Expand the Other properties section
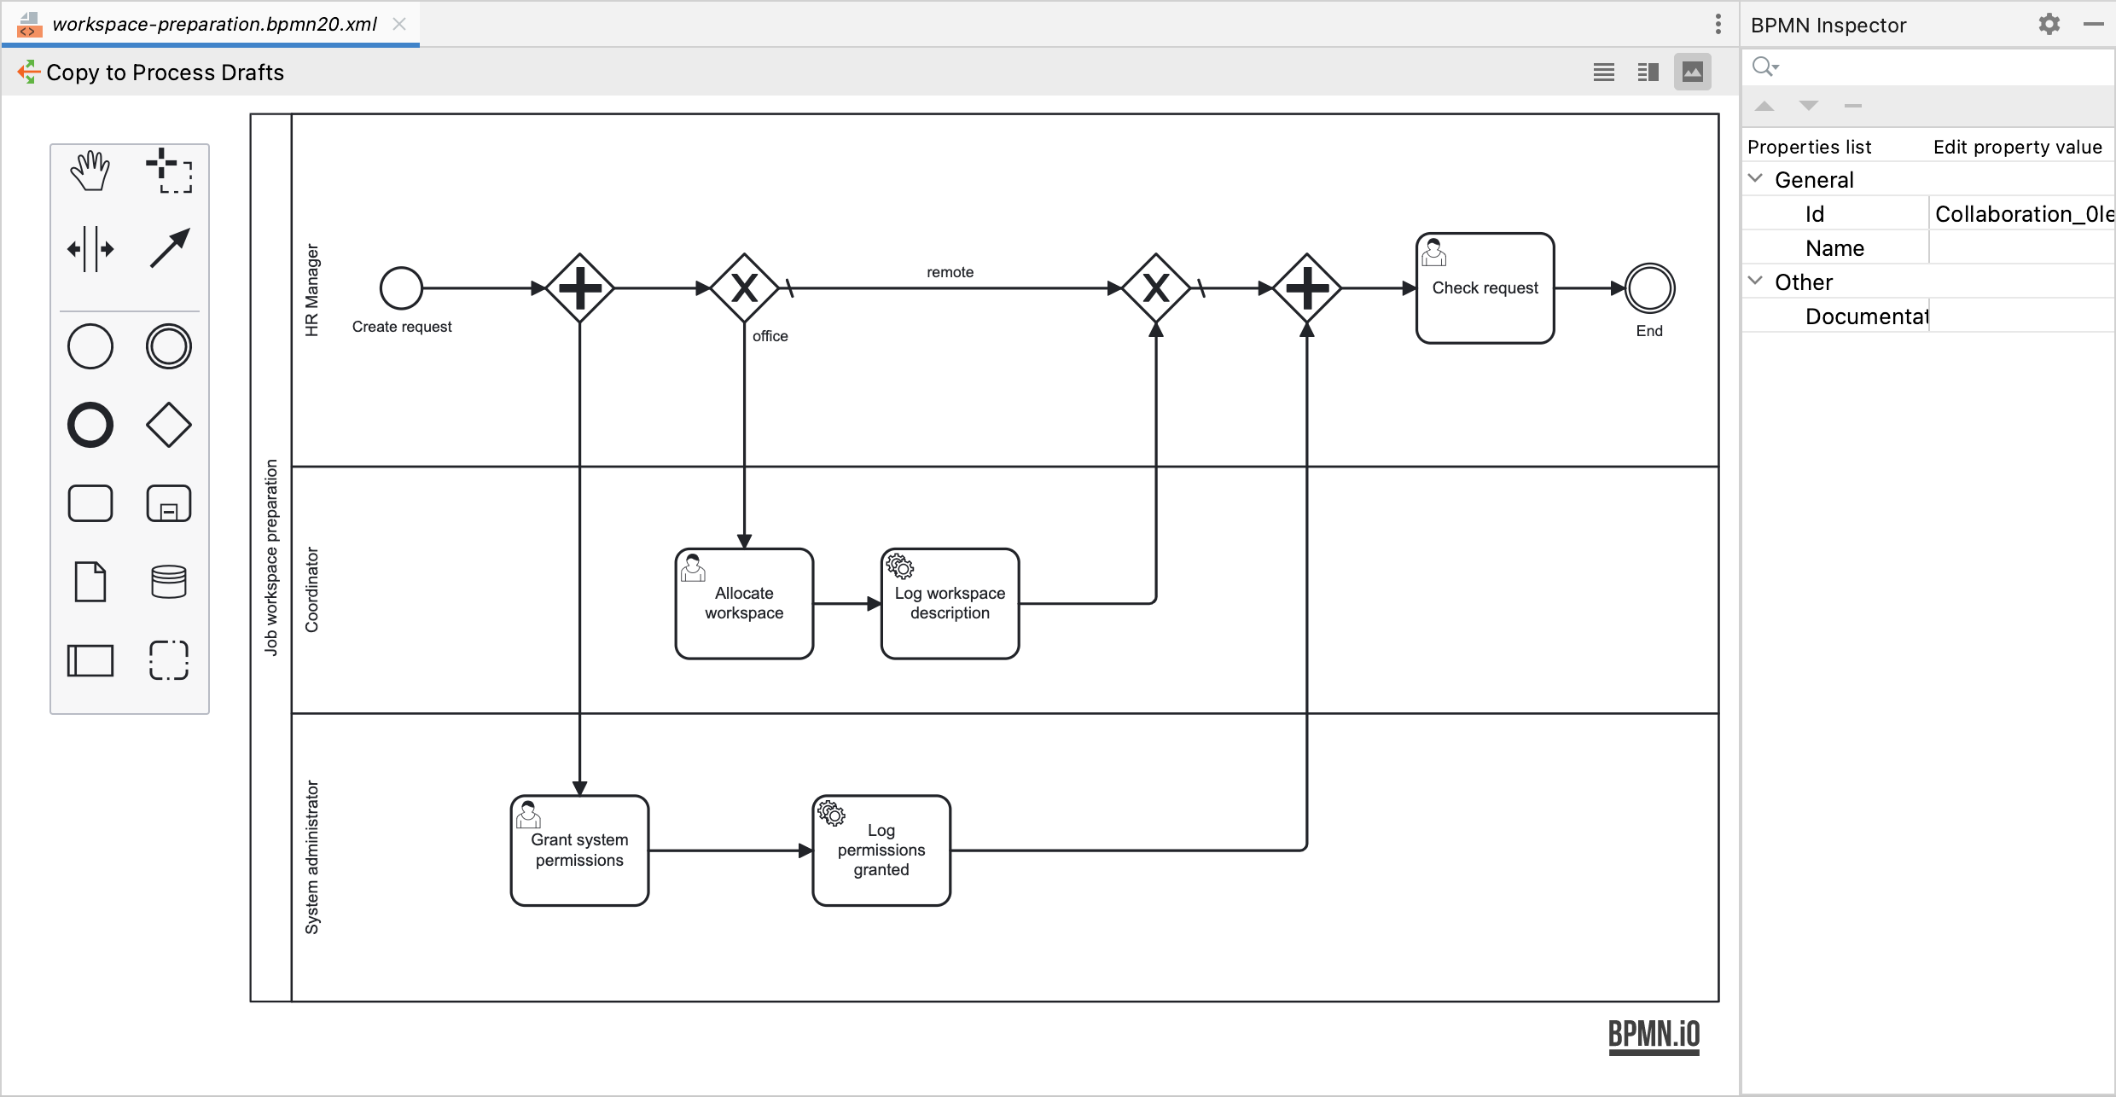Viewport: 2116px width, 1097px height. pos(1764,282)
